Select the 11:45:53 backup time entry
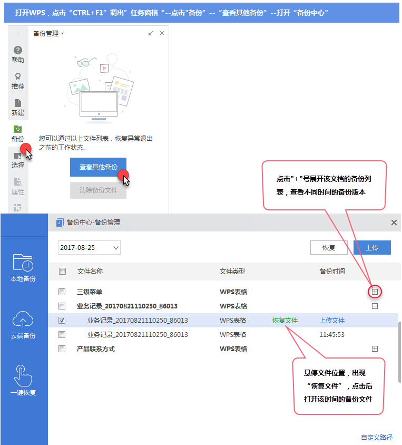402x445 pixels. click(x=332, y=335)
